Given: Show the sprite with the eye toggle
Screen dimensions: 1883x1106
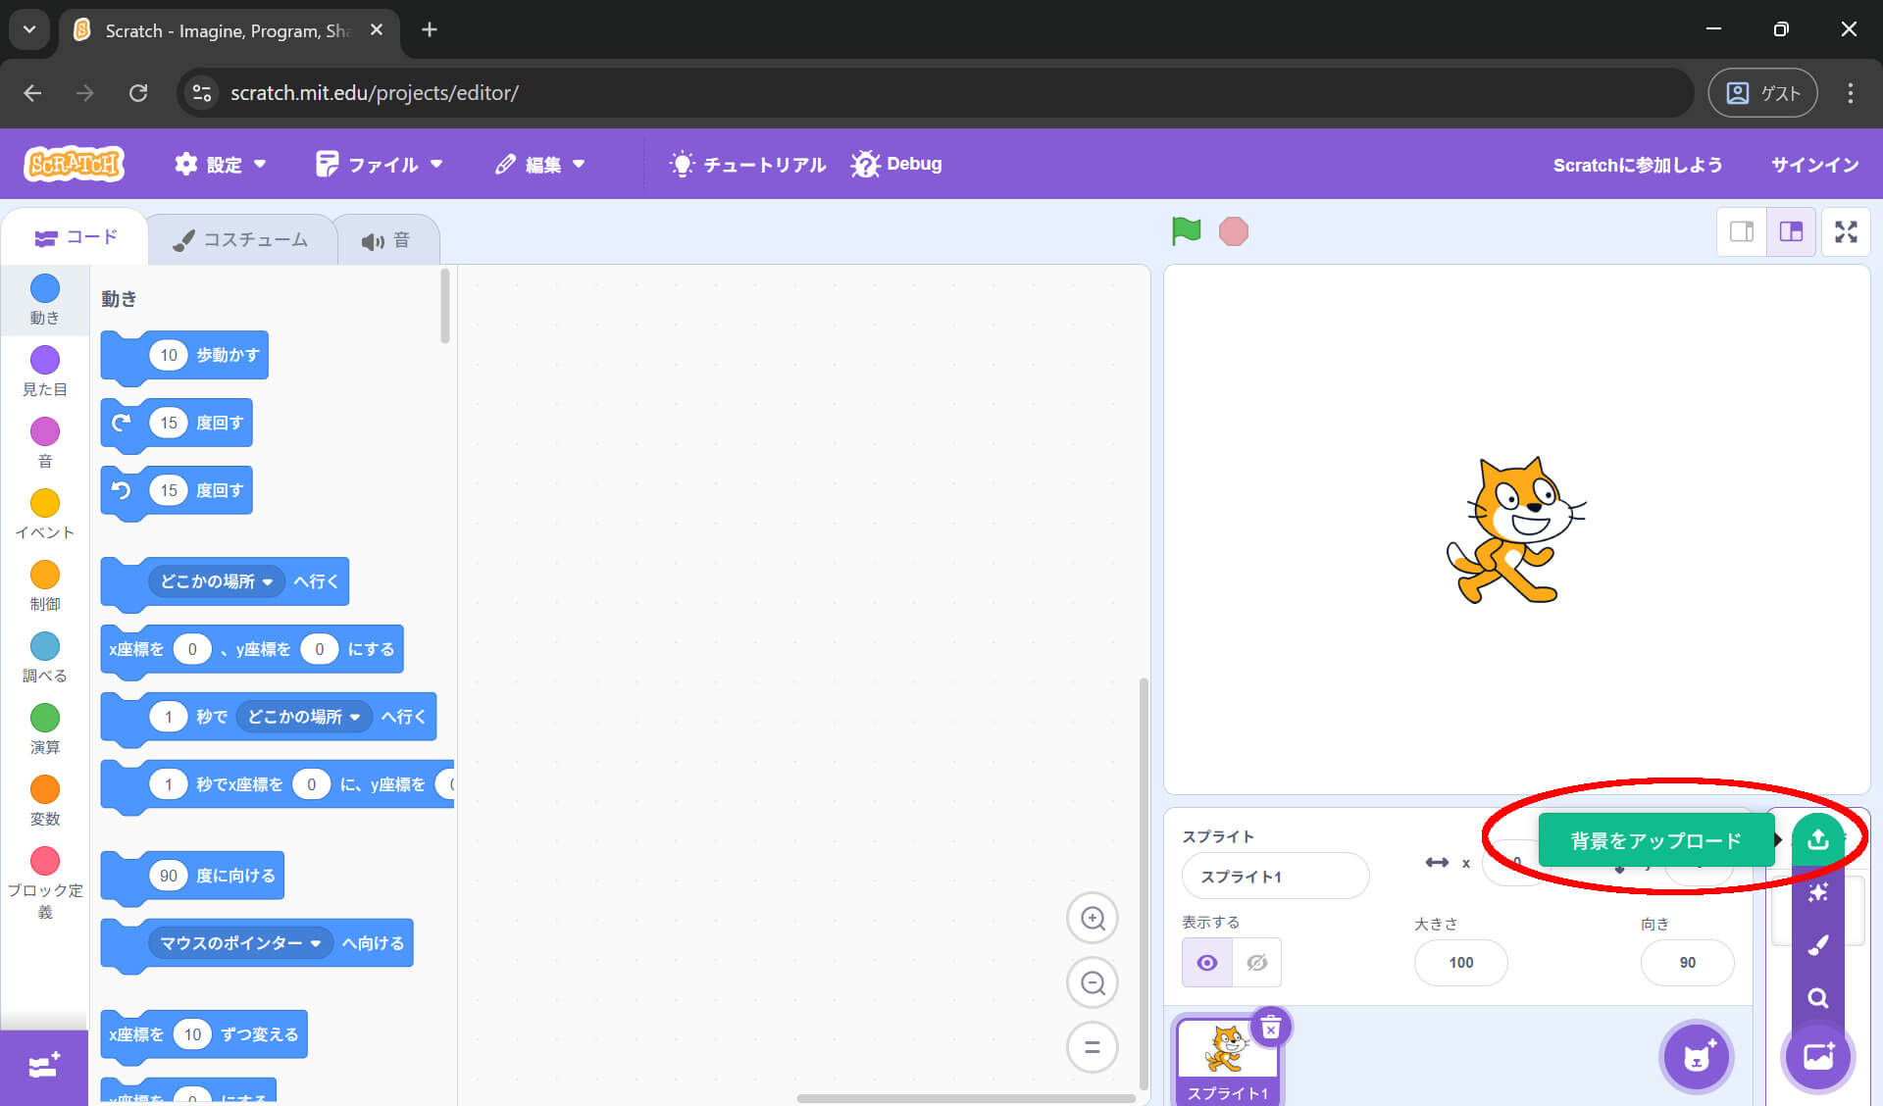Looking at the screenshot, I should pos(1206,962).
